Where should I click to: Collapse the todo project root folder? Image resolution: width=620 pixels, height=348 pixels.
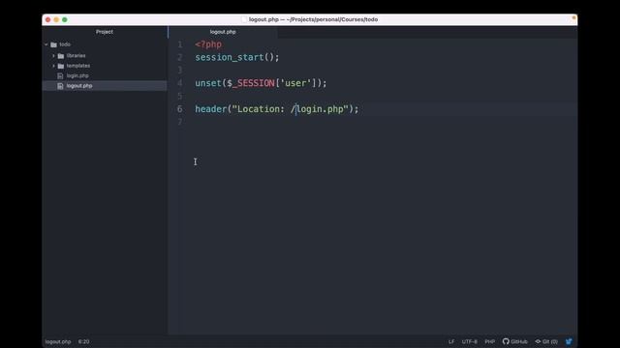pyautogui.click(x=46, y=44)
